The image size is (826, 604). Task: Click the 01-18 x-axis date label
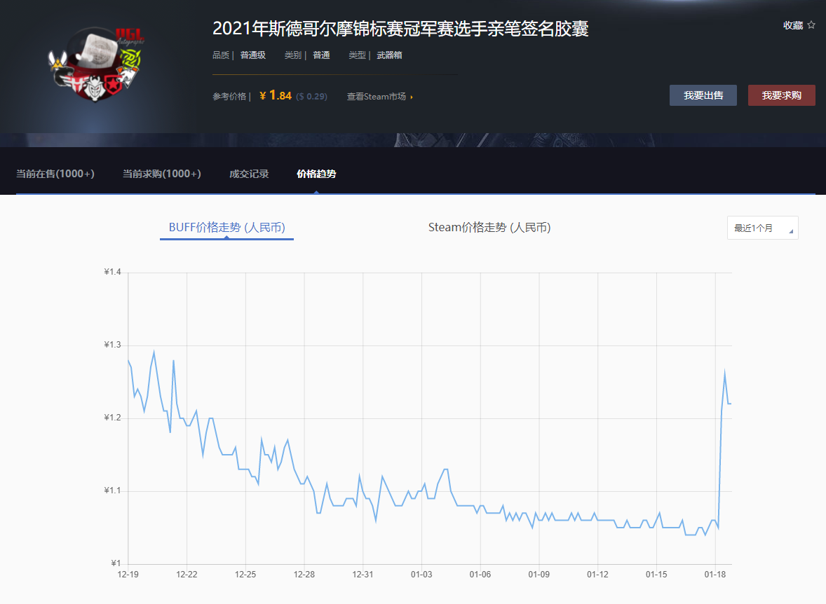click(715, 575)
